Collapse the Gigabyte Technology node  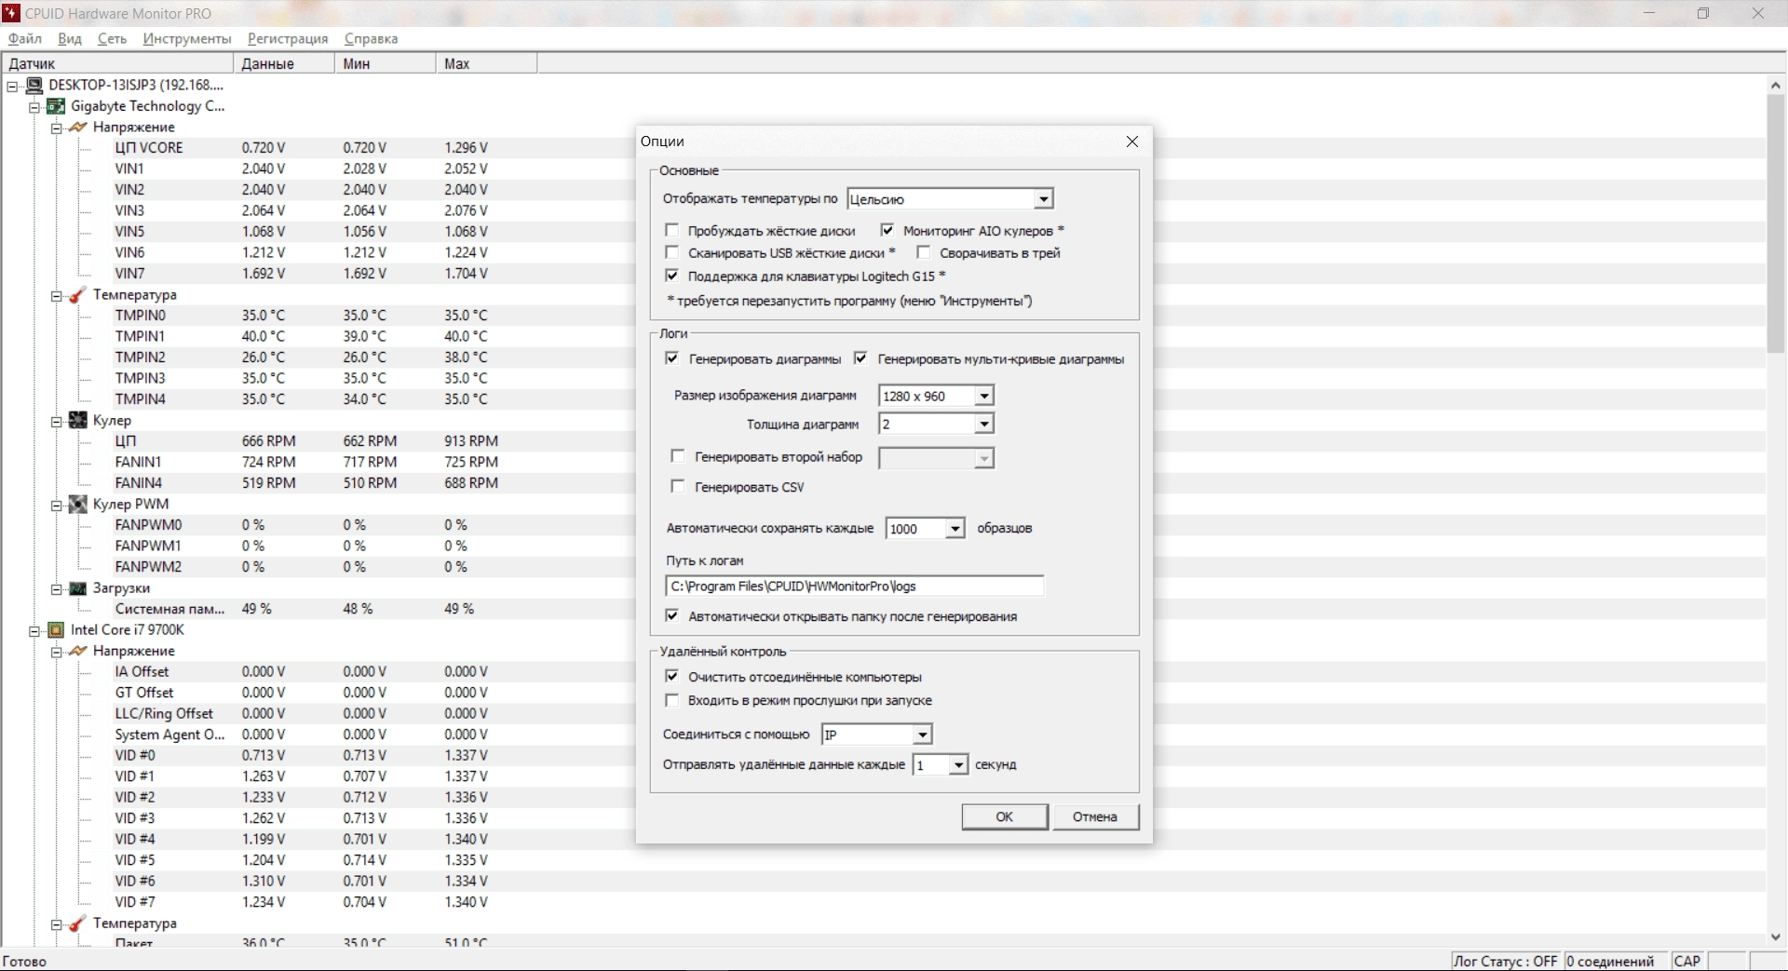34,107
